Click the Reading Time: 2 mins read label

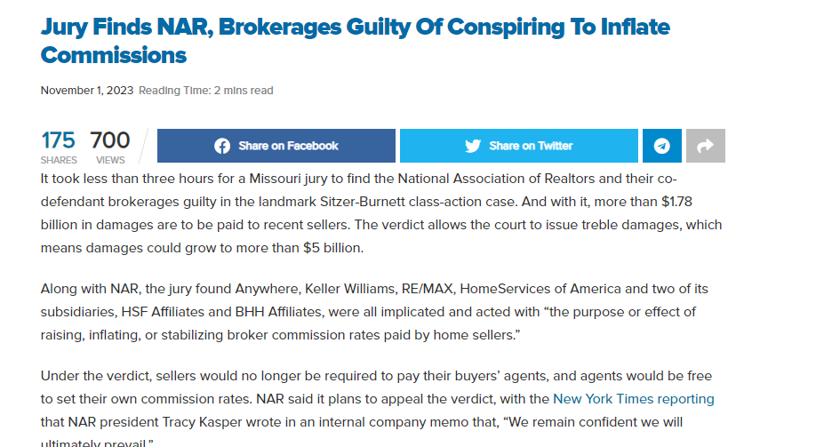pos(205,91)
